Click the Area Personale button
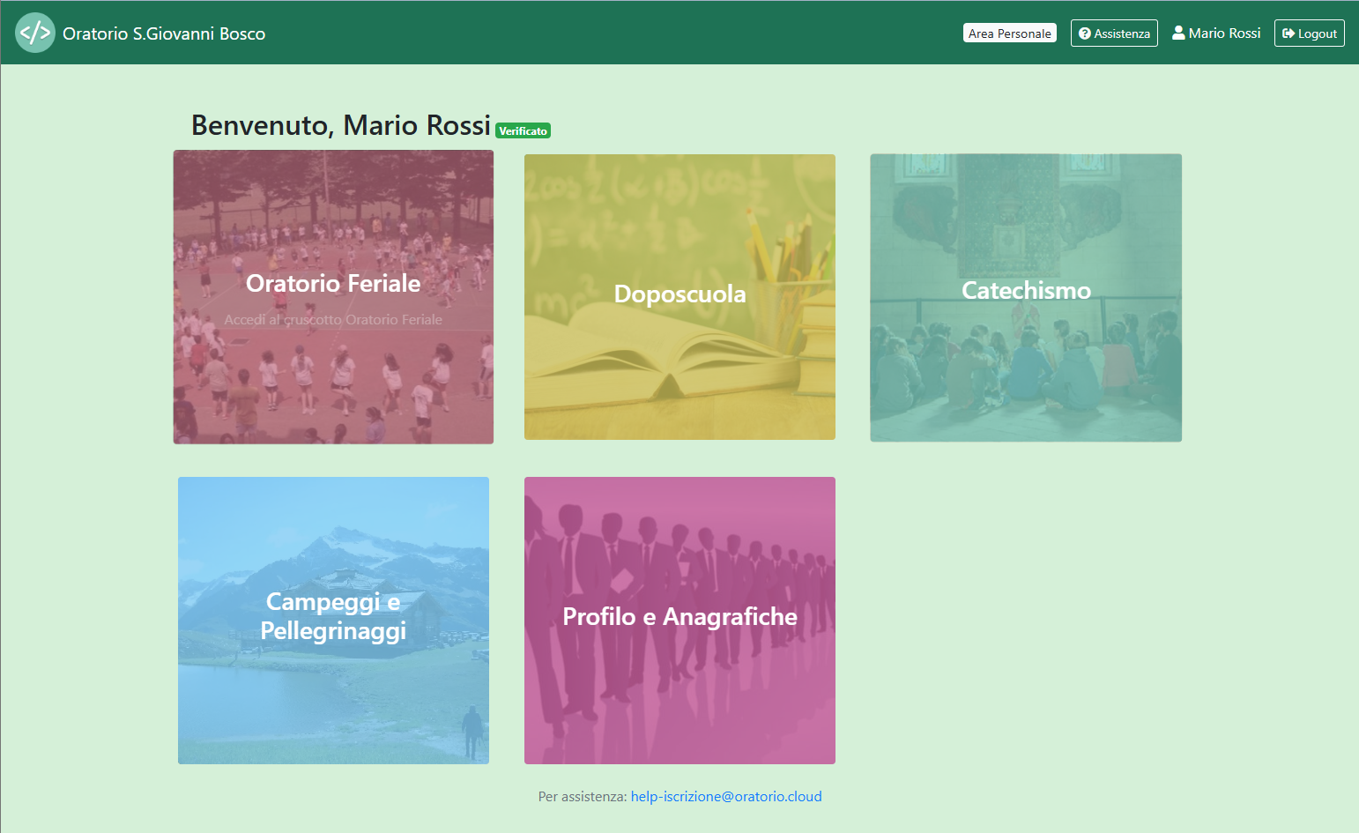The width and height of the screenshot is (1359, 833). tap(1009, 32)
